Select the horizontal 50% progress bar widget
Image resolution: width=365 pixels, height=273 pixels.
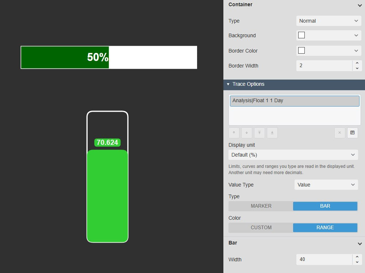[109, 58]
